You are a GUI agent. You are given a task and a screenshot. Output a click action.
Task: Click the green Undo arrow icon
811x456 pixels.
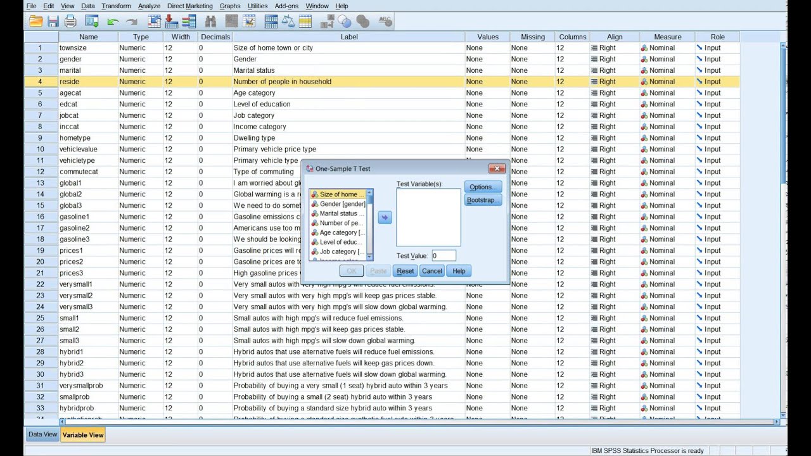click(113, 22)
